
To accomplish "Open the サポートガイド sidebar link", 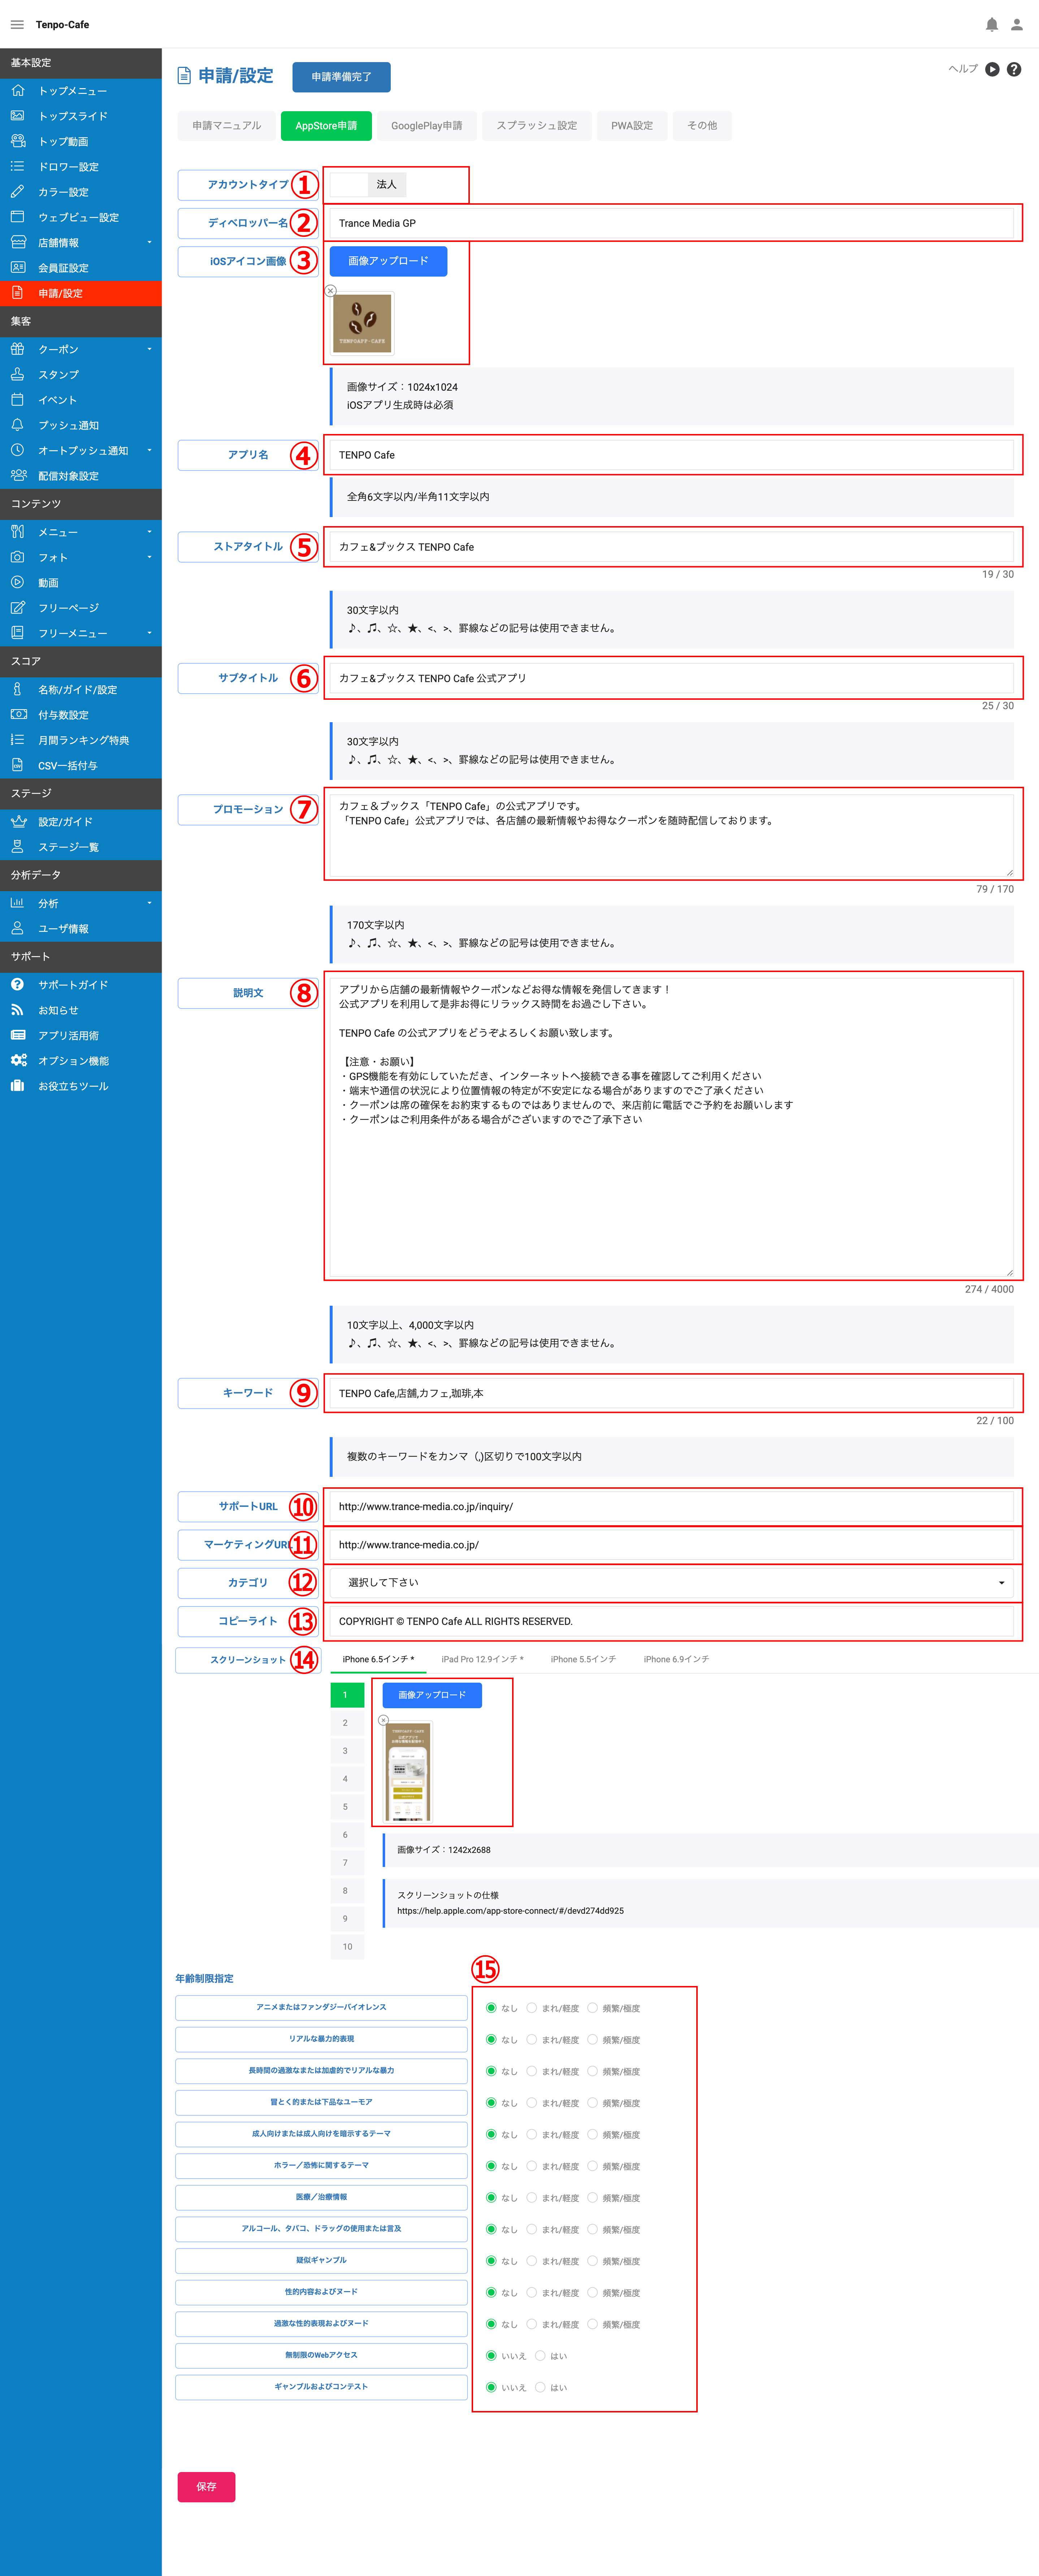I will [x=73, y=985].
